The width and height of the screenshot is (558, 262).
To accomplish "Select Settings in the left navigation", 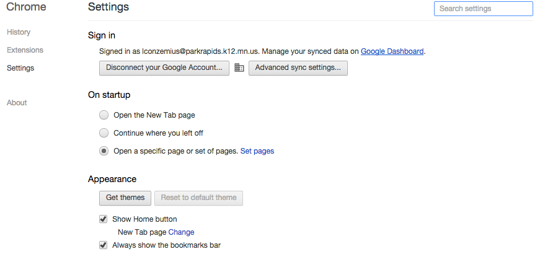I will click(x=20, y=68).
